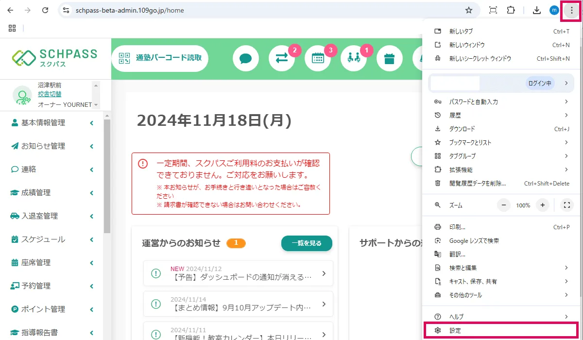The image size is (583, 340).
Task: Open the extensions puzzle icon in toolbar
Action: pos(511,10)
